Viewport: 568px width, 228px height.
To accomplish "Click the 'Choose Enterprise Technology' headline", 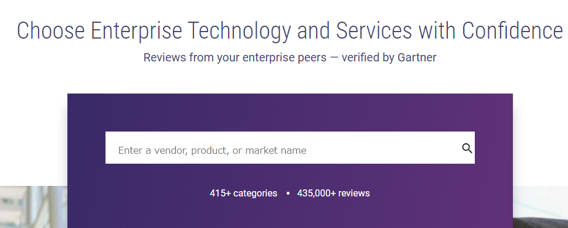I will point(154,31).
